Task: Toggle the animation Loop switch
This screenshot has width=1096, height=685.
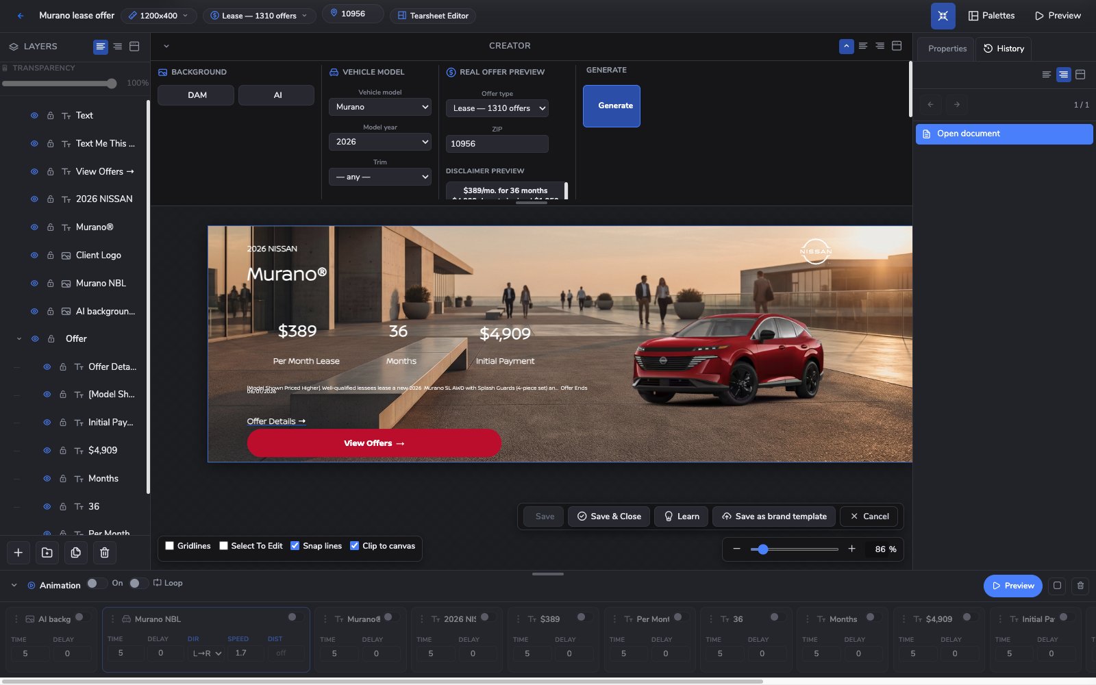Action: tap(138, 584)
